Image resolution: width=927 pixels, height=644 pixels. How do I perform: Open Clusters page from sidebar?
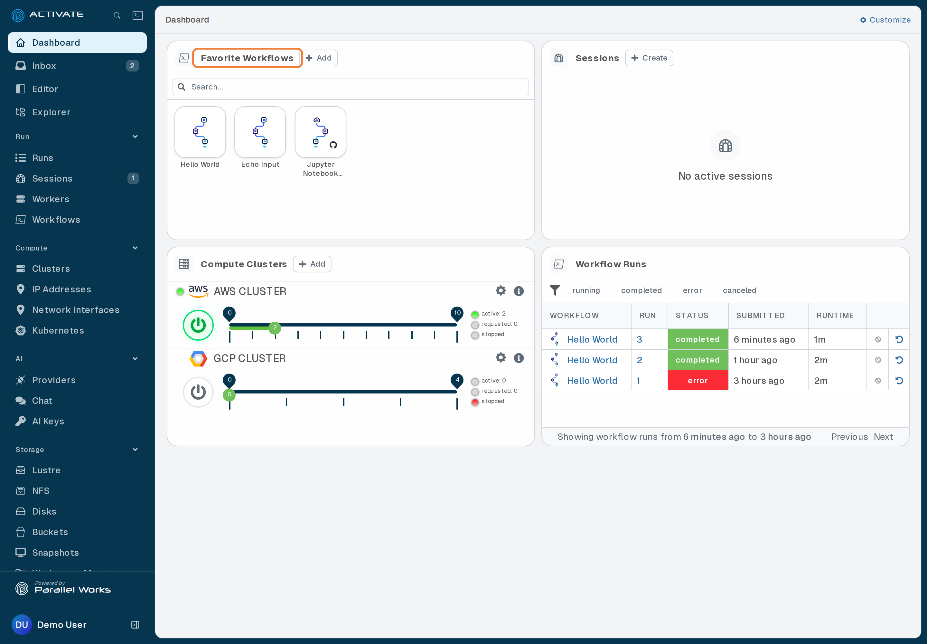tap(77, 269)
